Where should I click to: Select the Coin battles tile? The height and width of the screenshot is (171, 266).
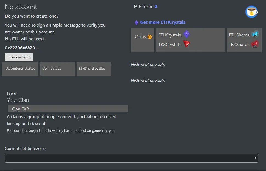[x=58, y=69]
